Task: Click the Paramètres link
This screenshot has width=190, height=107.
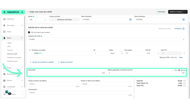Action: tap(178, 29)
